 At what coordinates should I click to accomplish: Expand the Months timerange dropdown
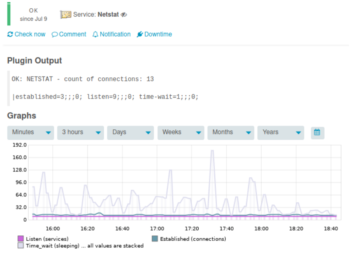231,133
